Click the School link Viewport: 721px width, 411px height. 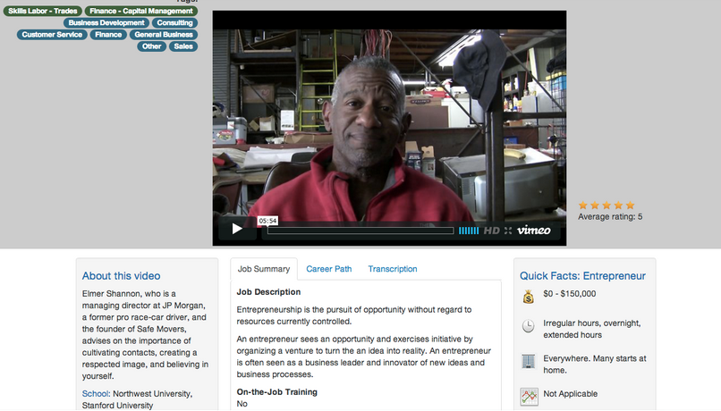97,393
